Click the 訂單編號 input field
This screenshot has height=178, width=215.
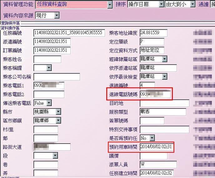coord(52,50)
